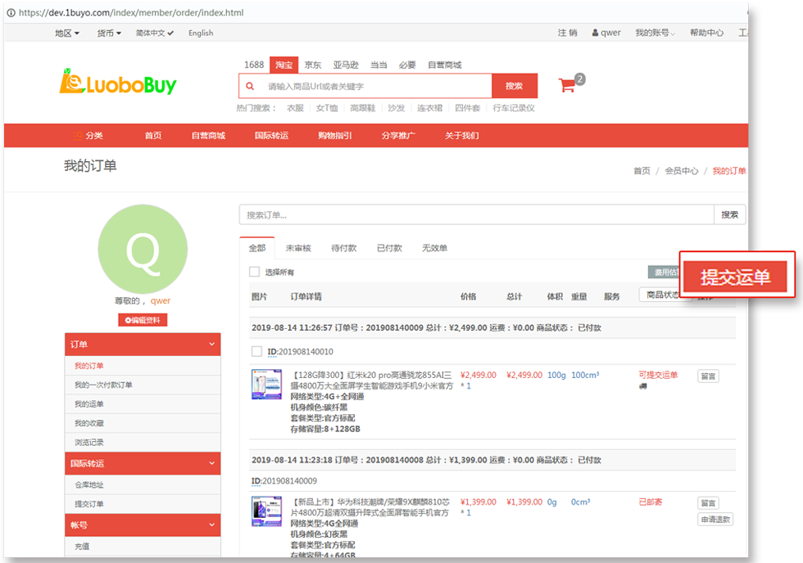The image size is (803, 563).
Task: Click the qwer user icon
Action: click(x=595, y=33)
